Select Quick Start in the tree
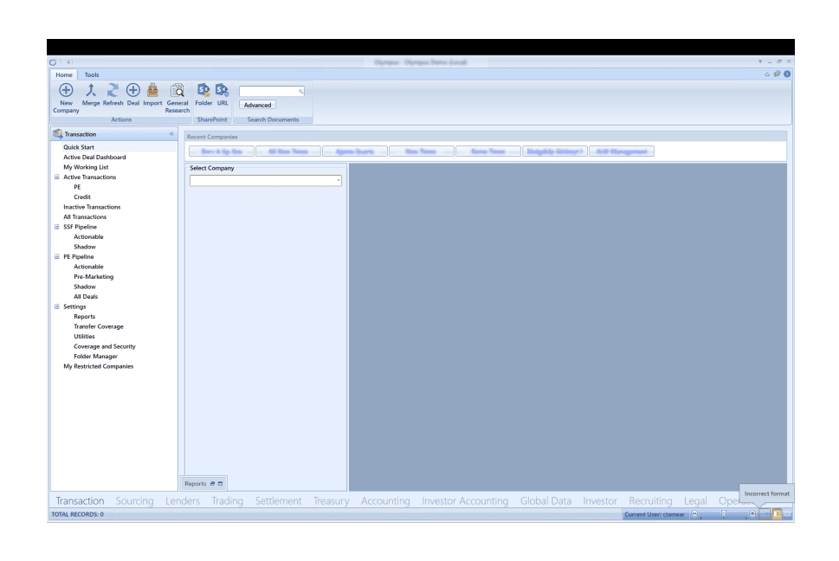The width and height of the screenshot is (839, 561). click(x=79, y=147)
